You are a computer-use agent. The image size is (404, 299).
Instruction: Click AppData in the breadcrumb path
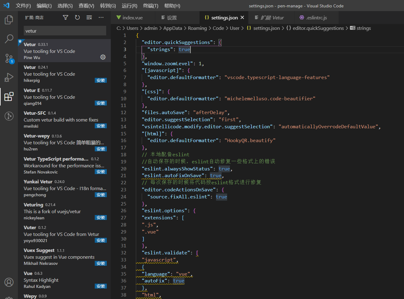click(173, 28)
